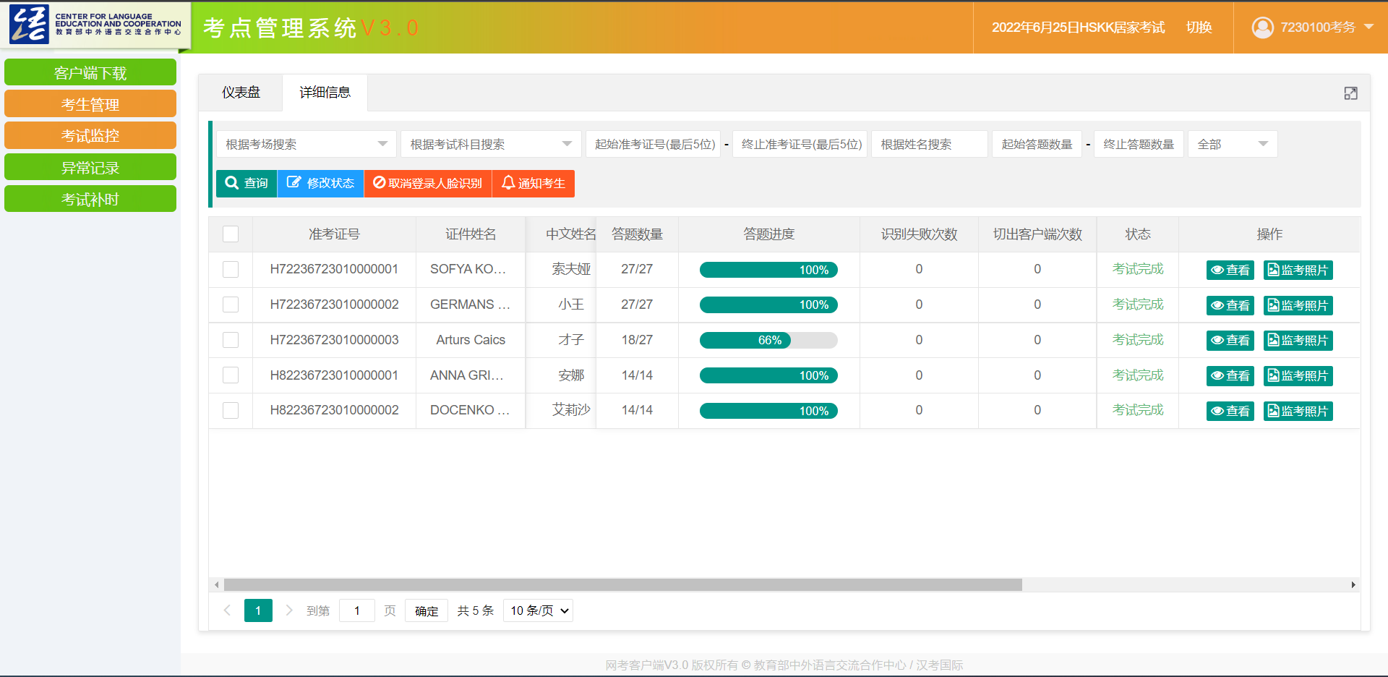The width and height of the screenshot is (1388, 677).
Task: Click the bell 通知考生 notify button
Action: [x=534, y=184]
